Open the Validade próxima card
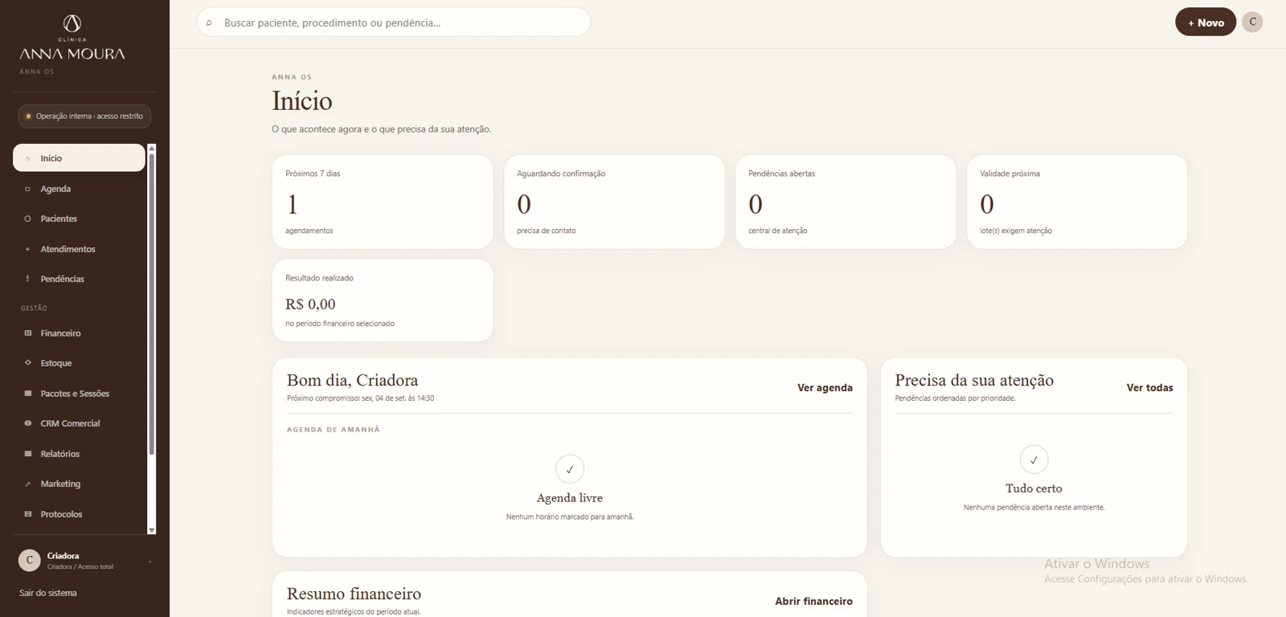This screenshot has width=1286, height=617. [1077, 202]
